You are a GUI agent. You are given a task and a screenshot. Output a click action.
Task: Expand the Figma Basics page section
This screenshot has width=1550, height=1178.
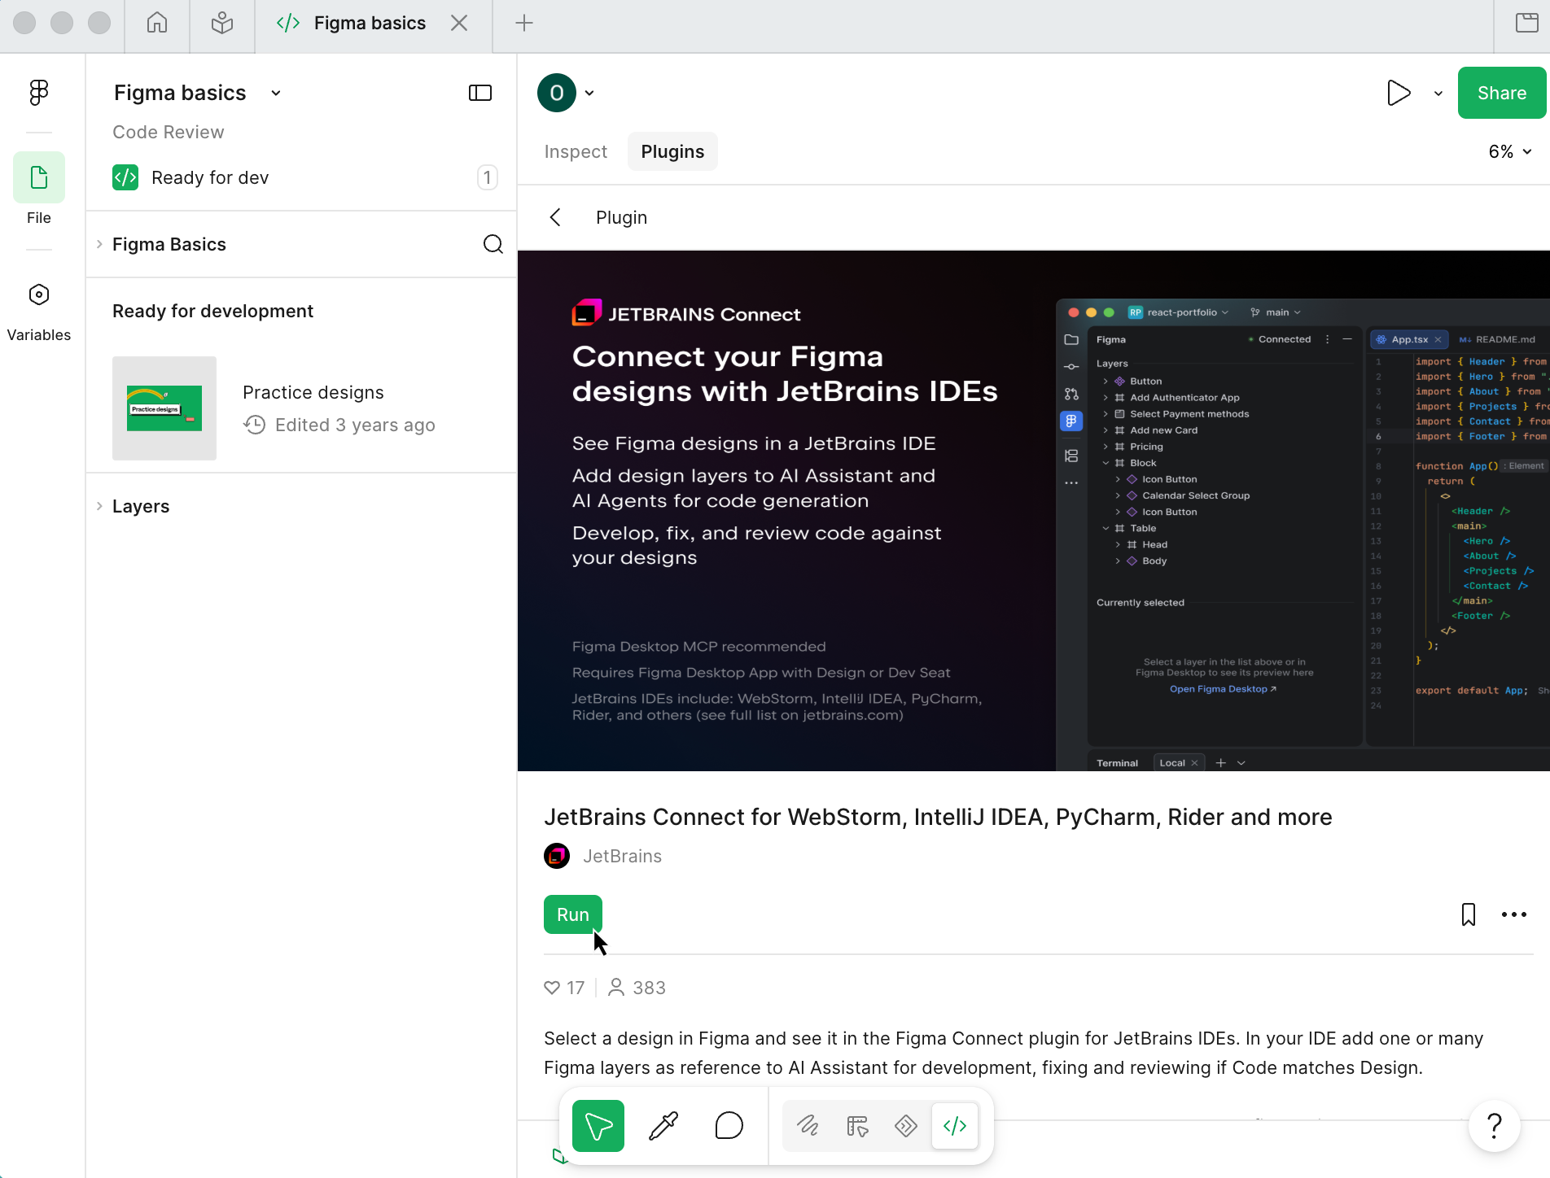(x=99, y=244)
